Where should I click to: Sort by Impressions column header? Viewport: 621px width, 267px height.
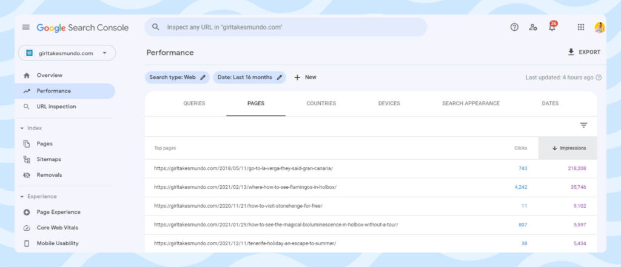[x=568, y=148]
